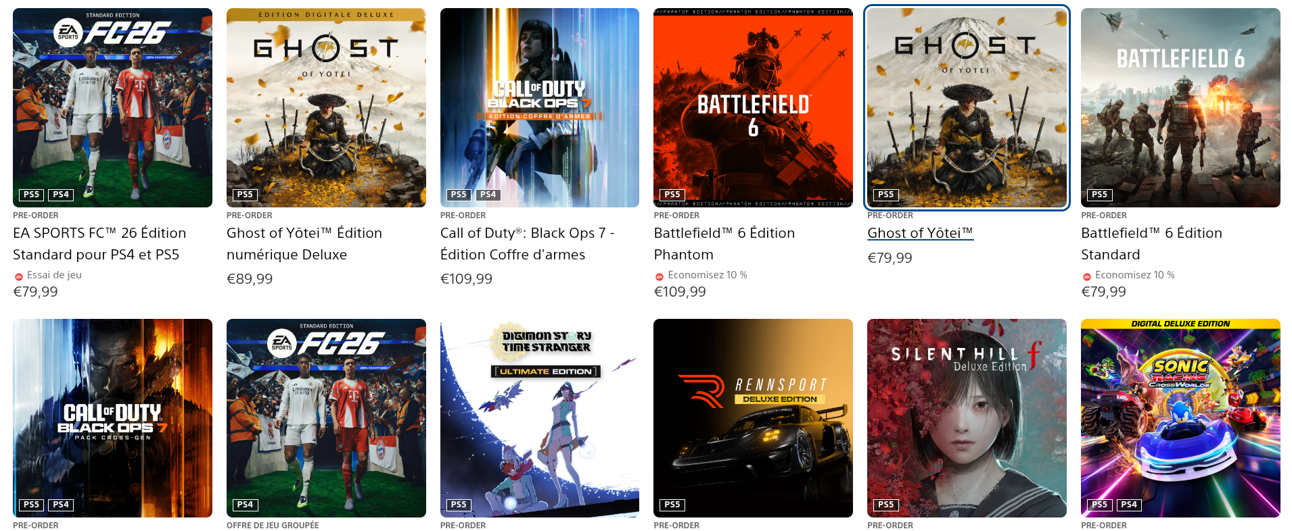
Task: Open Call of Duty Black Ops 7 Cross-Gen pack
Action: click(112, 418)
